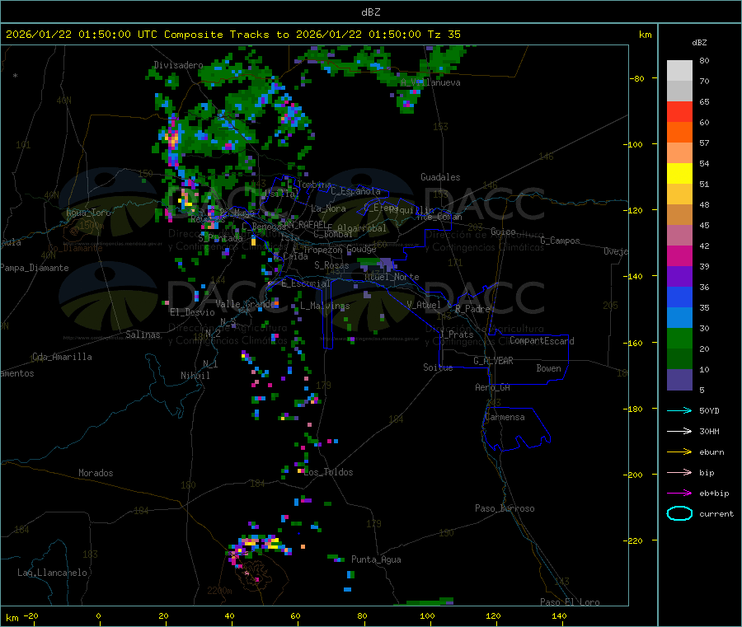742x627 pixels.
Task: Click the Los_Toldos label
Action: click(328, 472)
